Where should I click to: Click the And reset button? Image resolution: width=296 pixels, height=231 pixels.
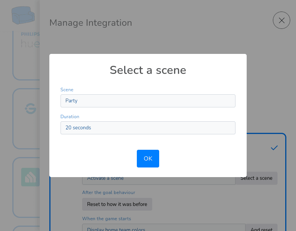(261, 228)
